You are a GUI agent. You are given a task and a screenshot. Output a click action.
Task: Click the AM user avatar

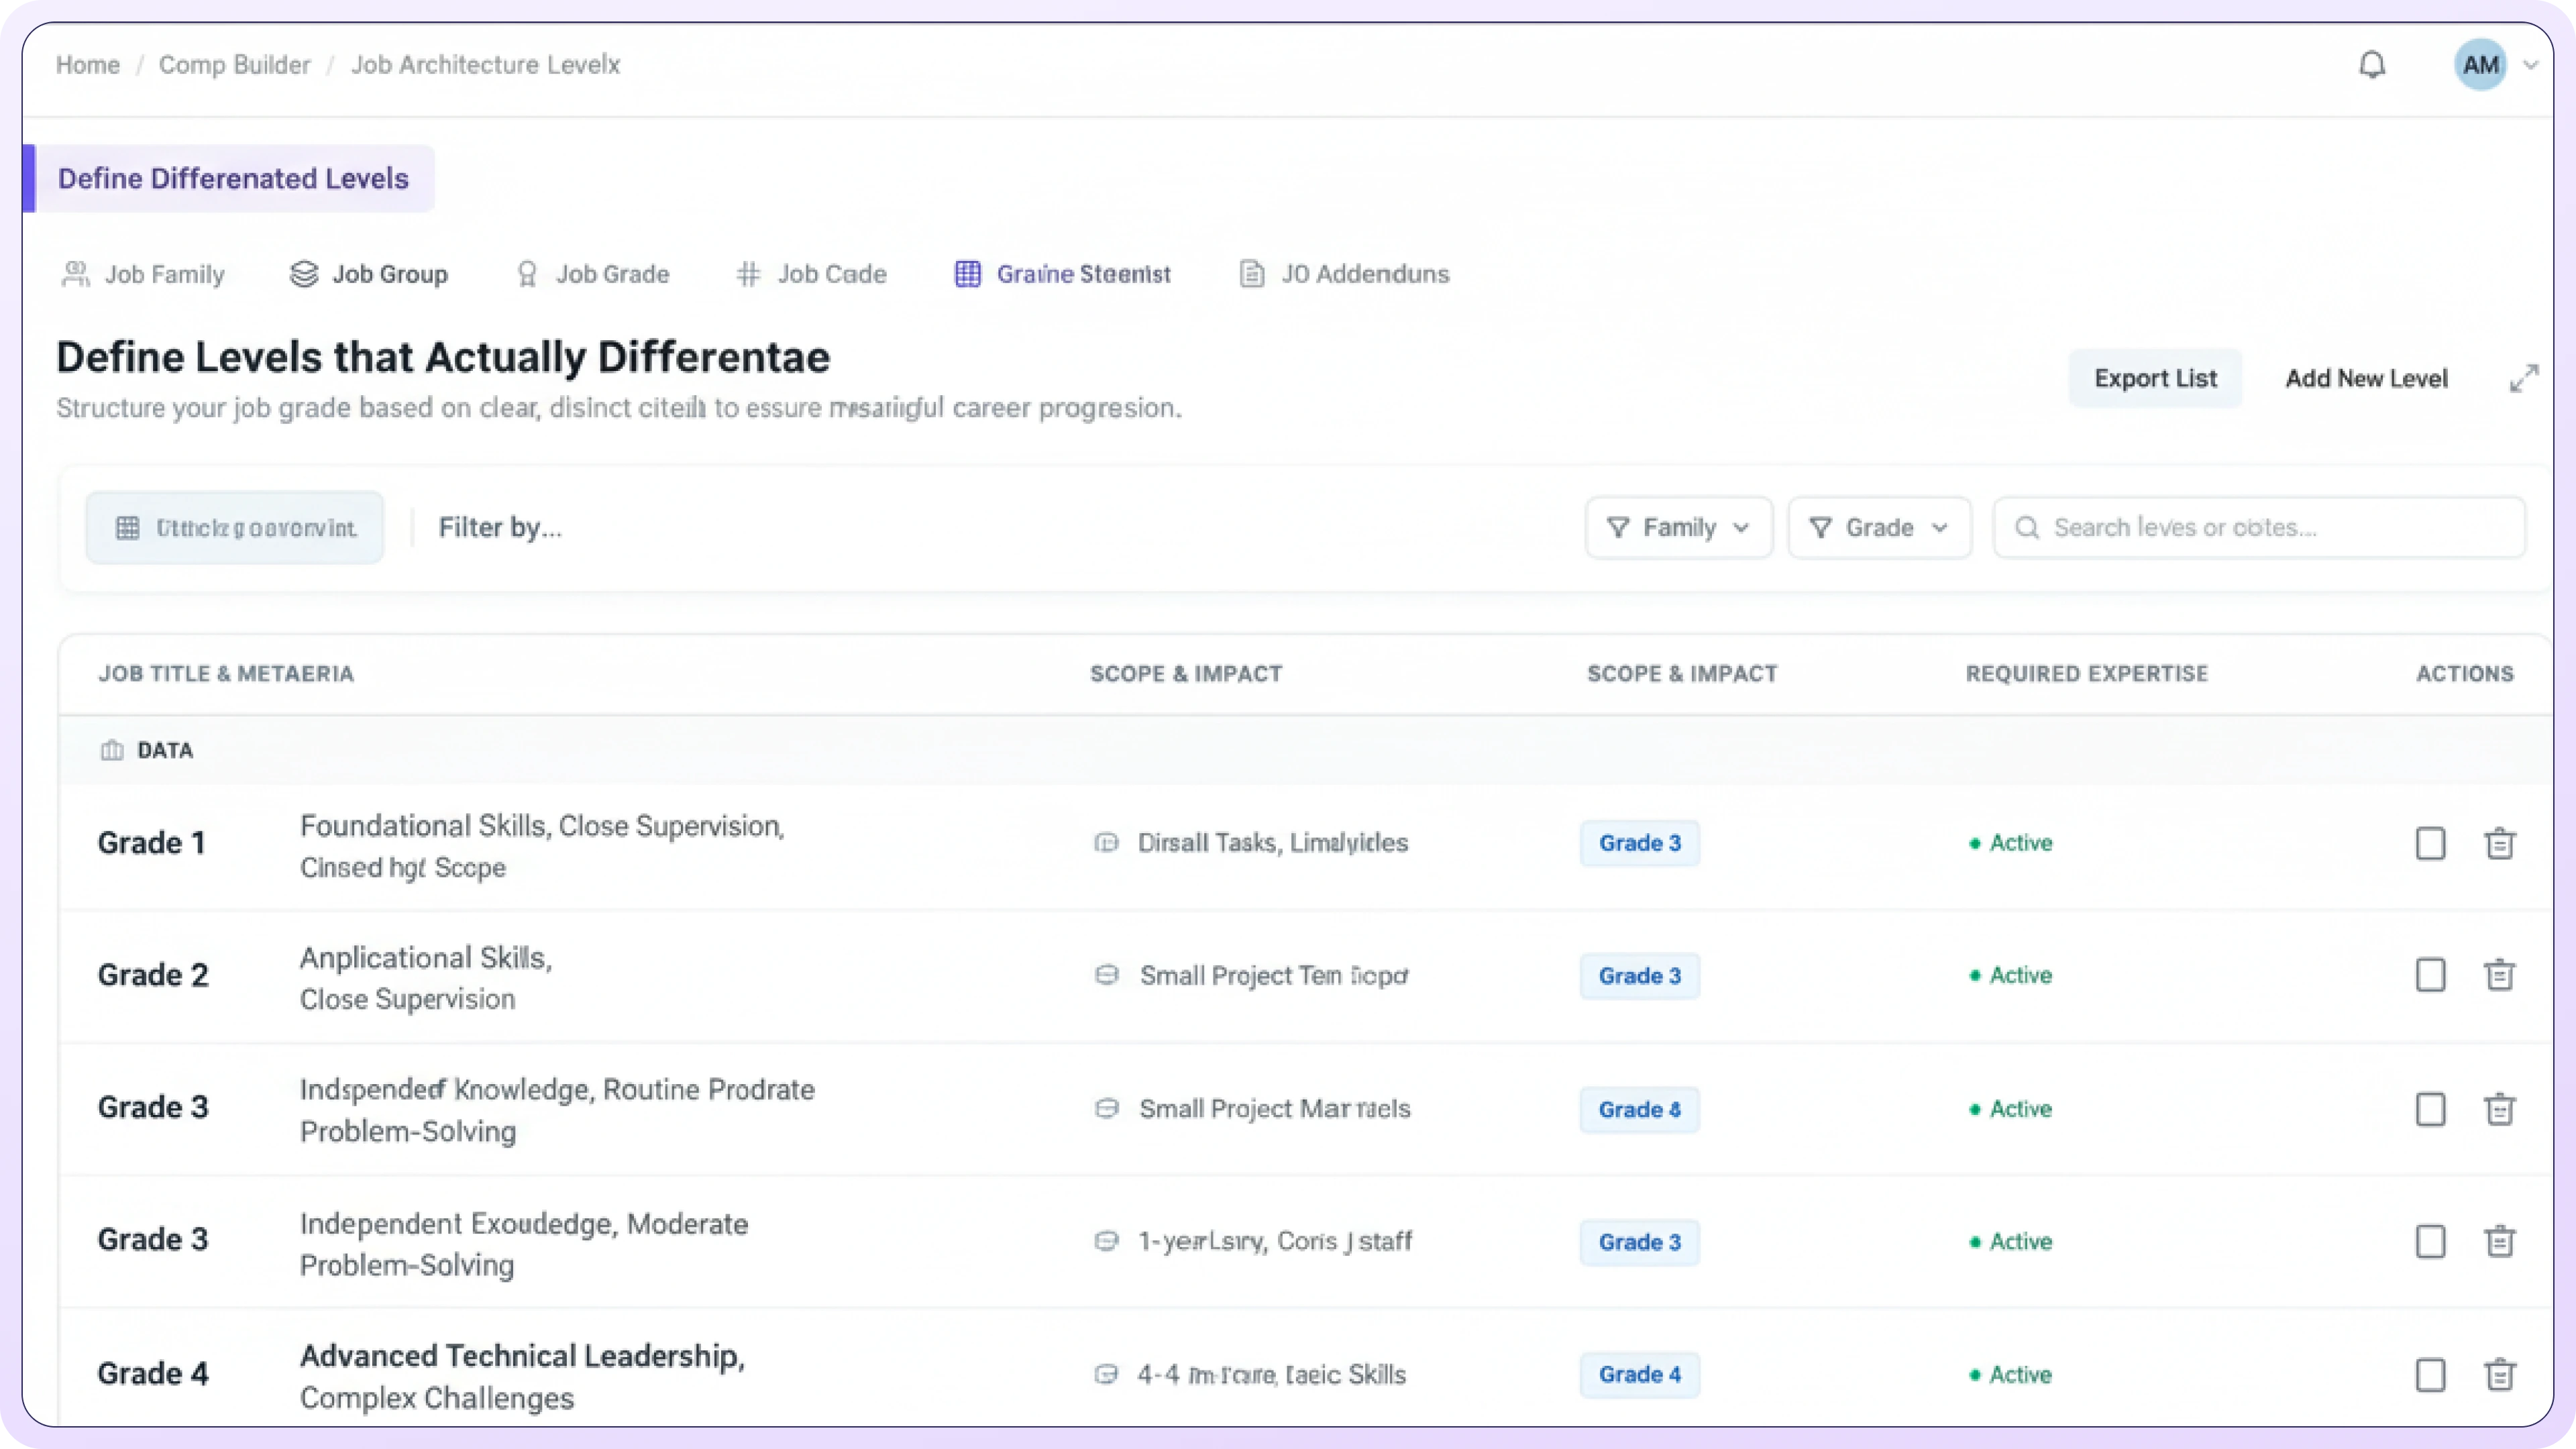tap(2480, 65)
